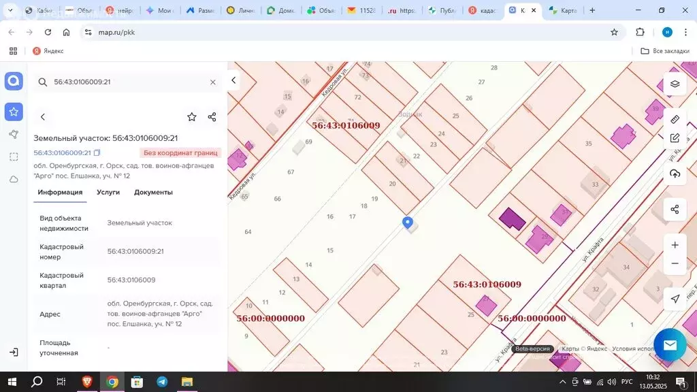The width and height of the screenshot is (697, 392).
Task: Switch to the 'Публ' browser tab
Action: click(x=442, y=10)
